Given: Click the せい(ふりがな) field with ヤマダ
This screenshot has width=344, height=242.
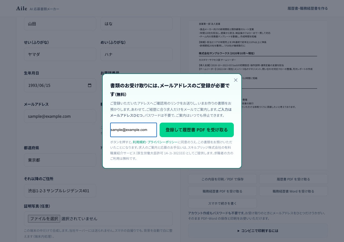Looking at the screenshot, I should (60, 54).
